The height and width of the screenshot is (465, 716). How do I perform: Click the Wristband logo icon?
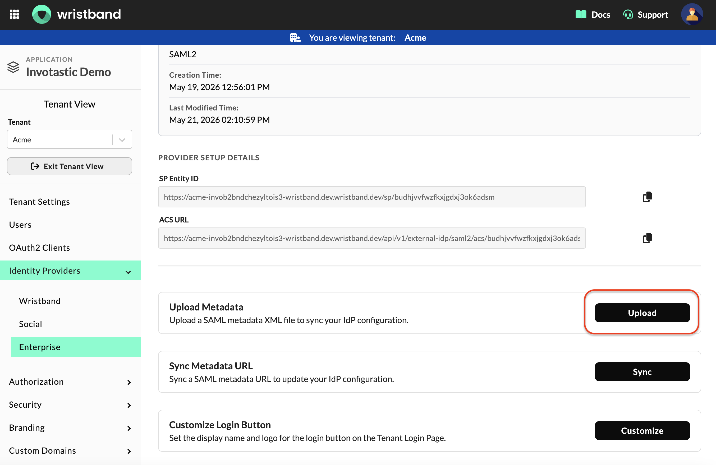42,15
